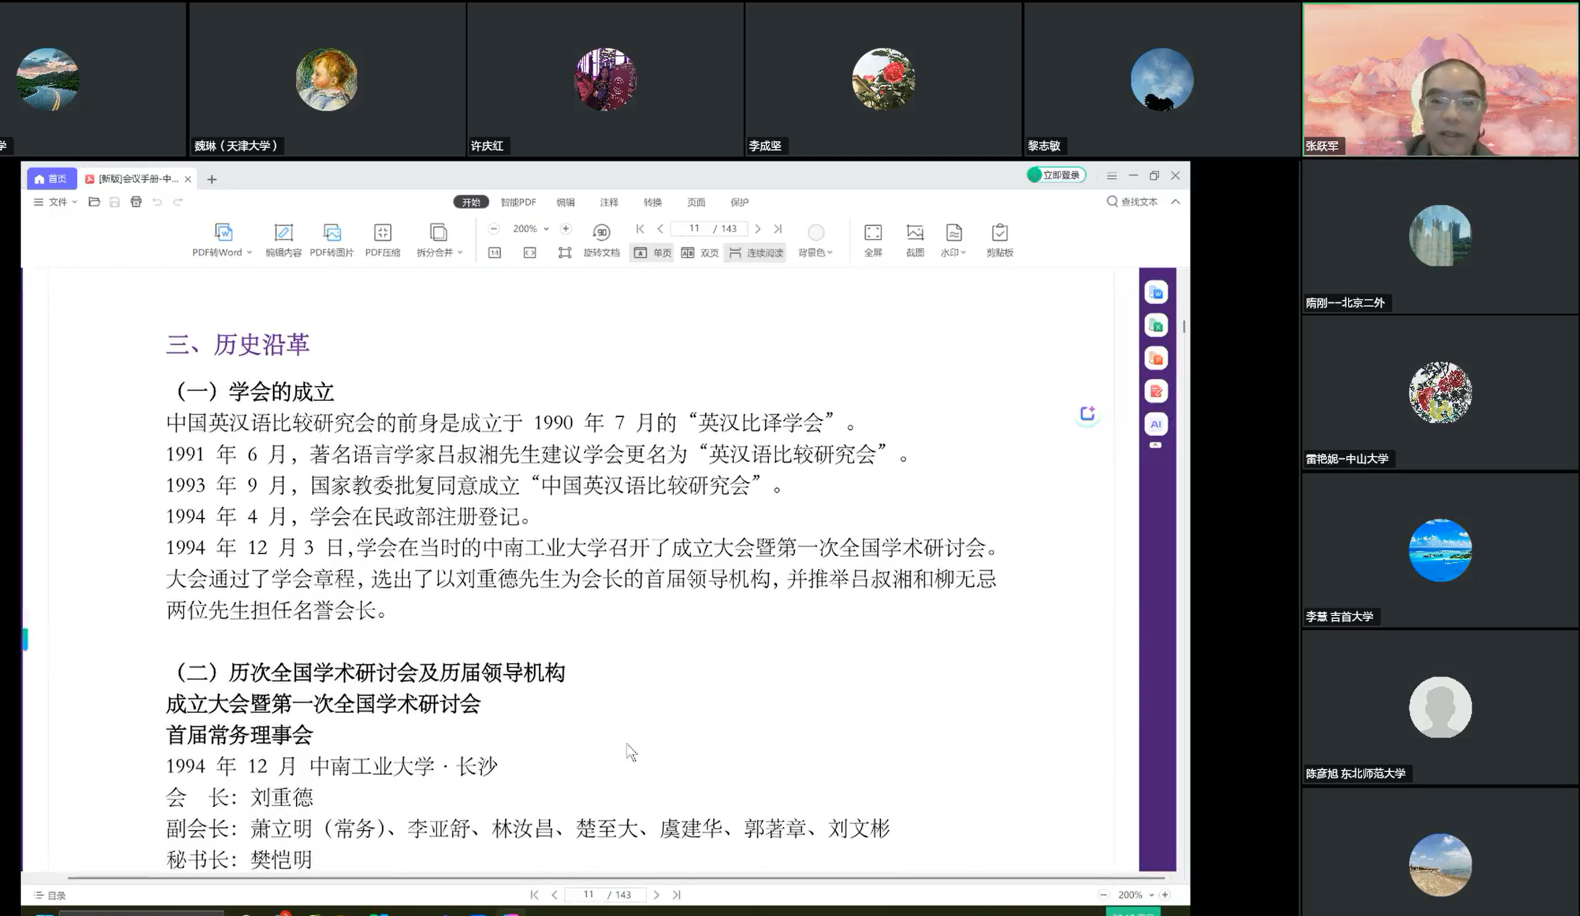Select the PDF压缩 compress tool
The image size is (1580, 916).
382,233
